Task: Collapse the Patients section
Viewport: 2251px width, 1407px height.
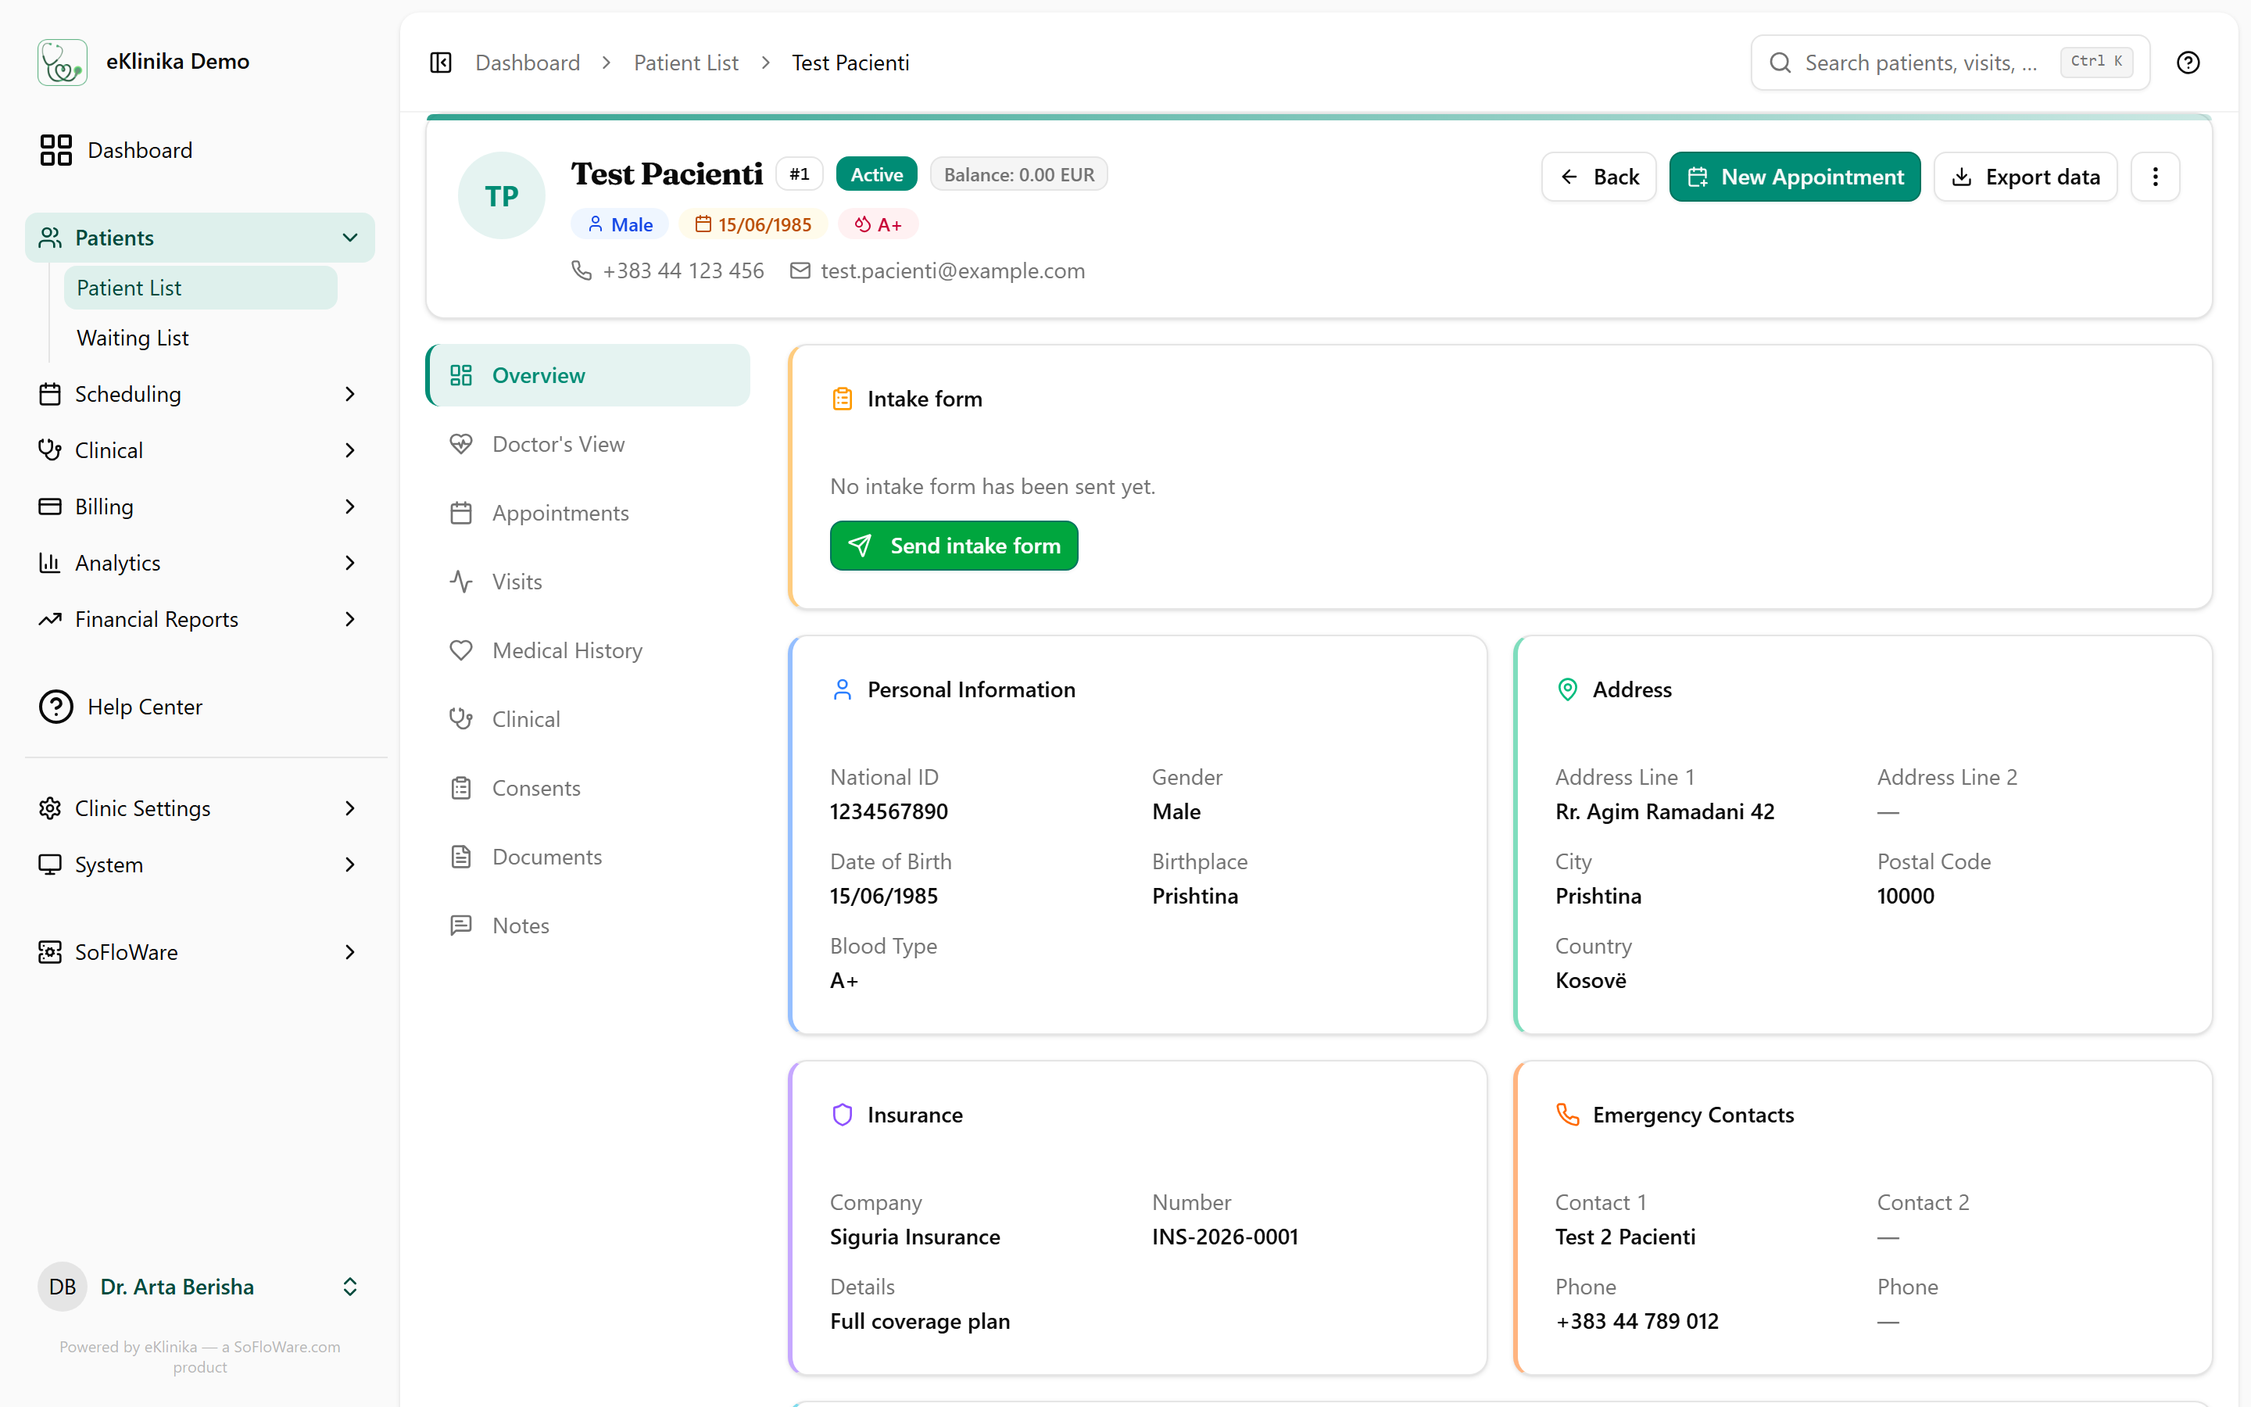Action: pyautogui.click(x=199, y=238)
